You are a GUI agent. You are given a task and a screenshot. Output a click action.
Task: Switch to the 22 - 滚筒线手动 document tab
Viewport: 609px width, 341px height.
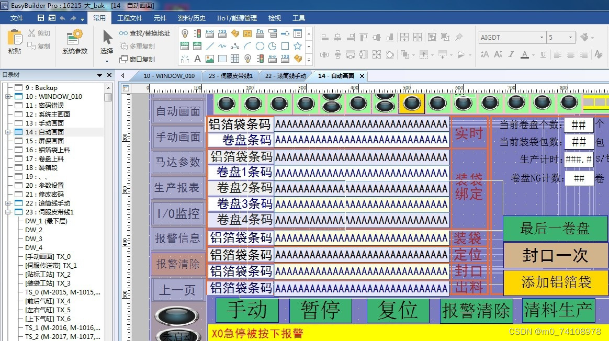tap(286, 76)
